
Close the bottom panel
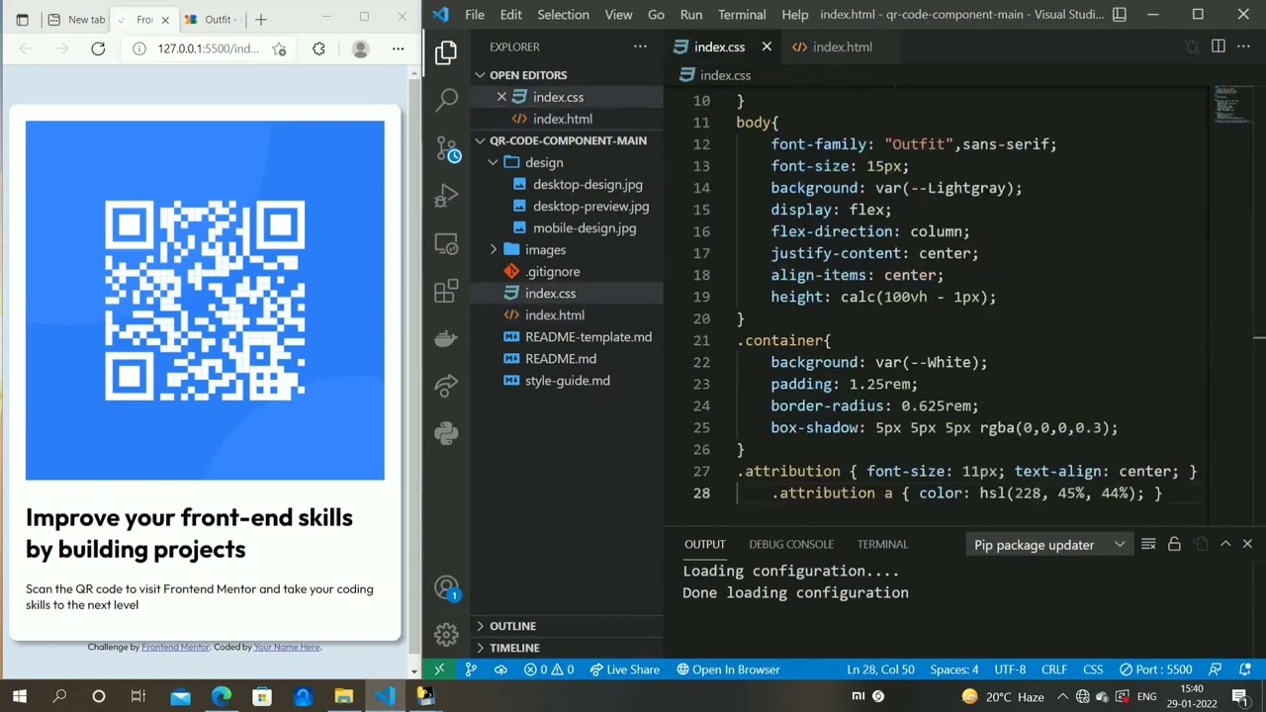pos(1247,544)
